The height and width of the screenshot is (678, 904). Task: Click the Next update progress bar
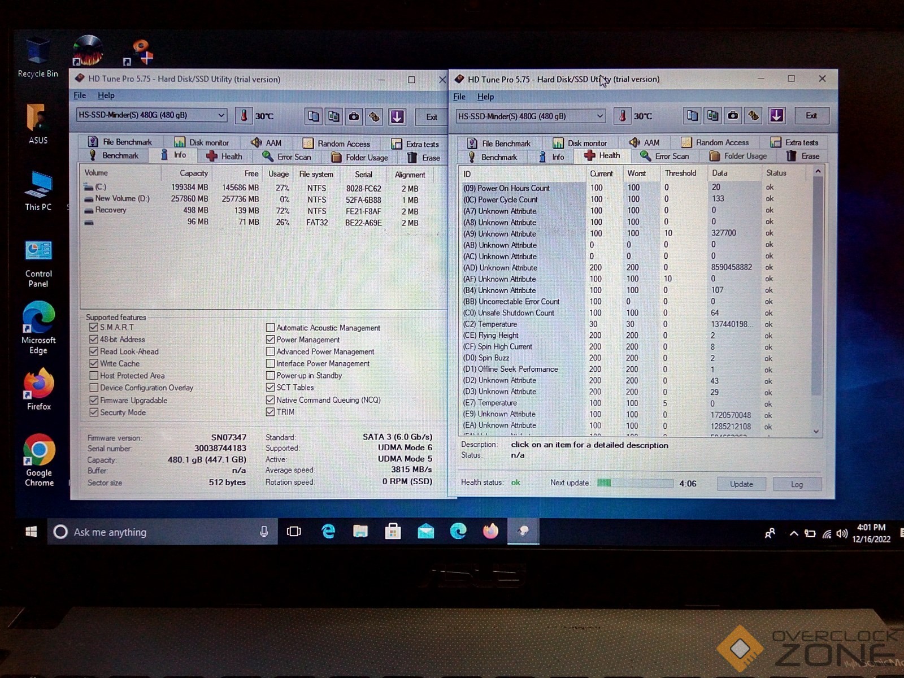tap(635, 483)
